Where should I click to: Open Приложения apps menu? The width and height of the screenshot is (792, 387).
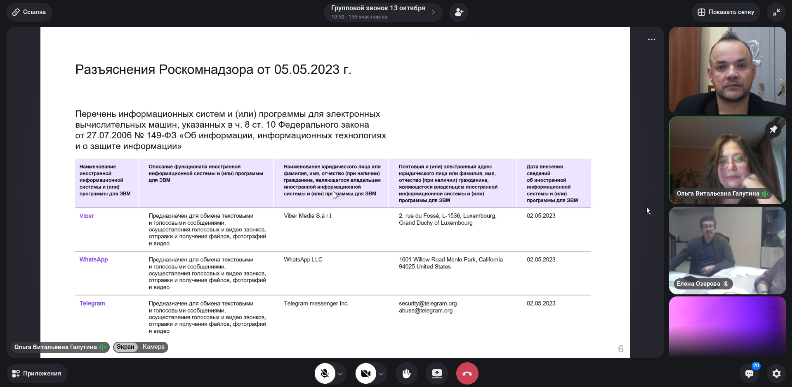(x=37, y=373)
